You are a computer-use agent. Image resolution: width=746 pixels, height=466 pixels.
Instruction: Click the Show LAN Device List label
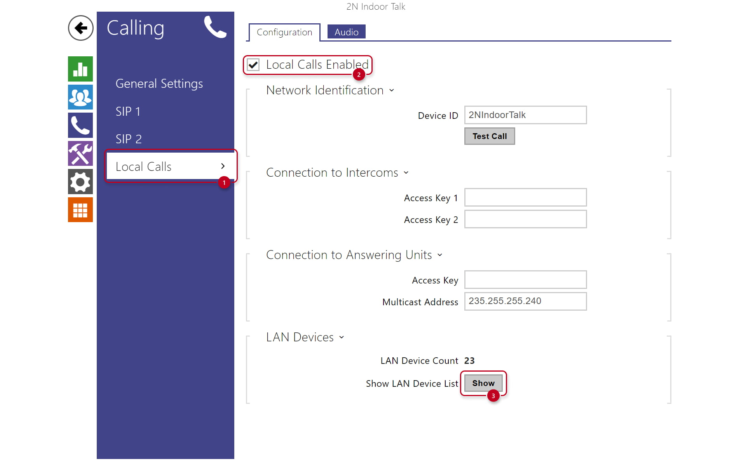(412, 384)
